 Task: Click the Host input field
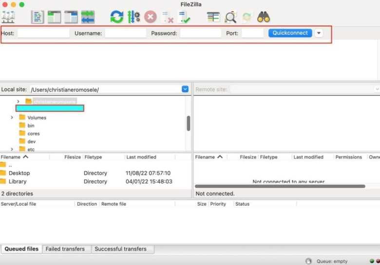44,33
